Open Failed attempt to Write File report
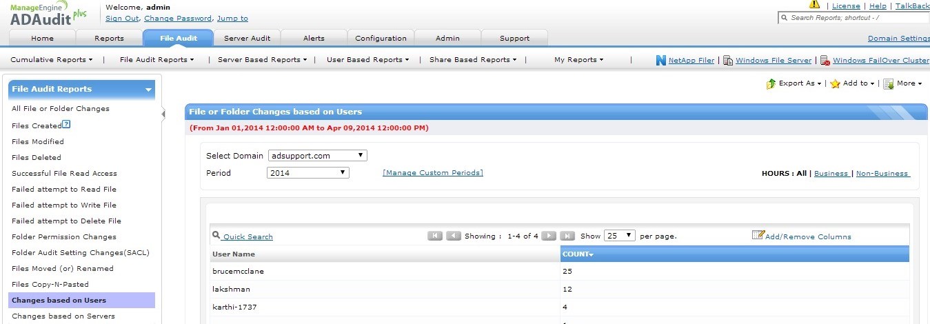930x324 pixels. coord(64,205)
